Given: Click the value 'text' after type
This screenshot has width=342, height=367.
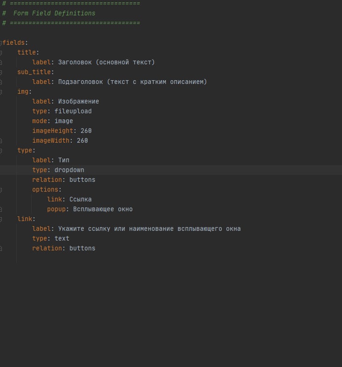Looking at the screenshot, I should coord(62,238).
